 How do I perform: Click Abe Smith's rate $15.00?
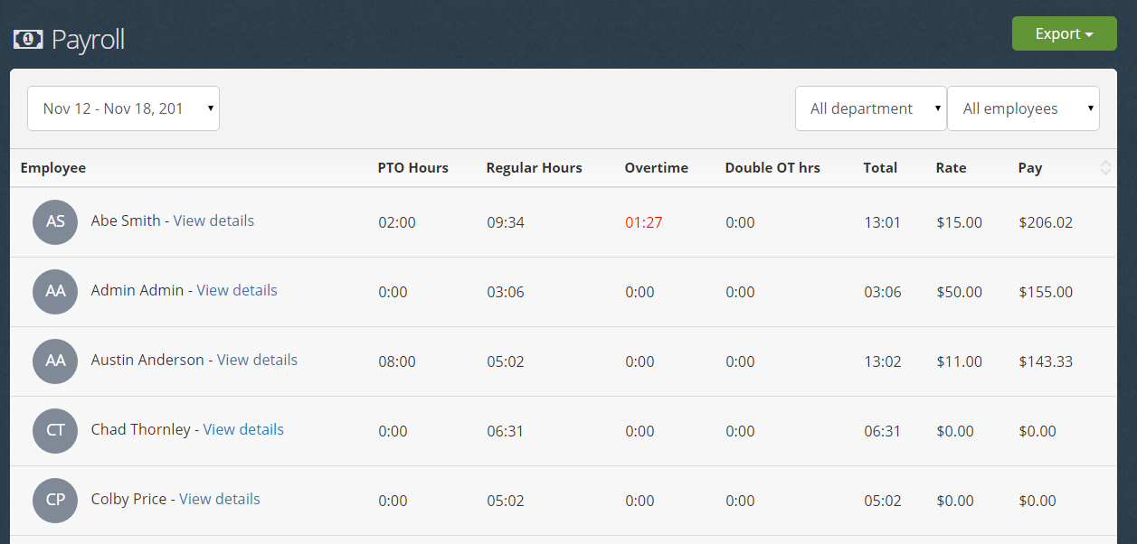tap(960, 222)
